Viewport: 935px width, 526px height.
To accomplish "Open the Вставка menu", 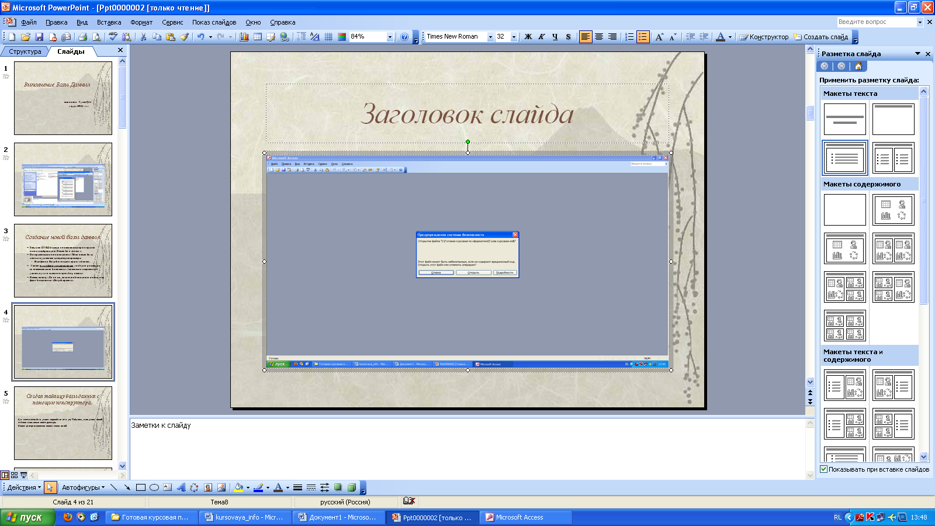I will [x=109, y=22].
